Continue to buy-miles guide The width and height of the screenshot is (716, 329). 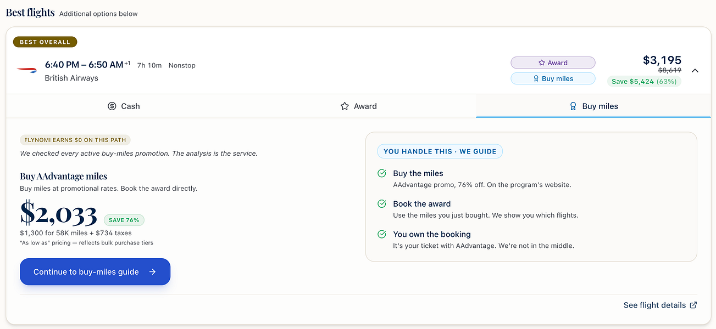pos(95,271)
